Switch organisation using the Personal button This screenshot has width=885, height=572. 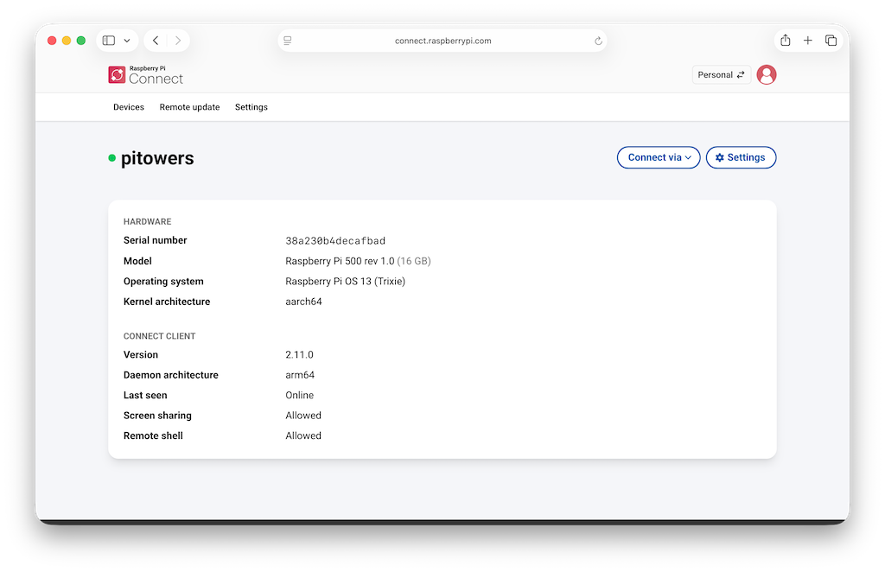point(722,74)
